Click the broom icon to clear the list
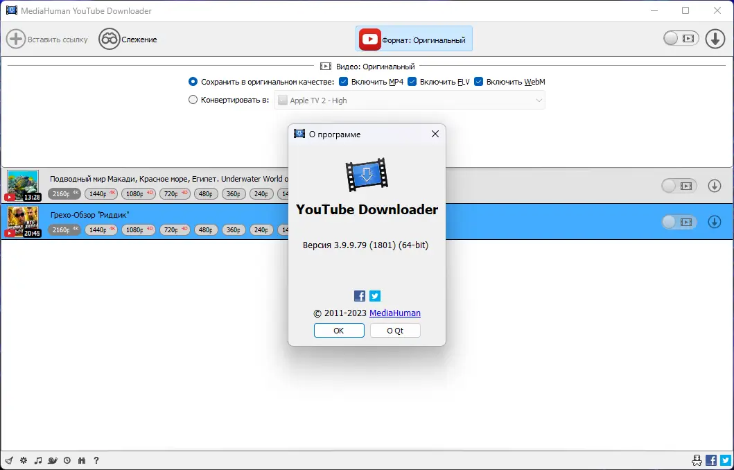Image resolution: width=734 pixels, height=470 pixels. point(8,460)
